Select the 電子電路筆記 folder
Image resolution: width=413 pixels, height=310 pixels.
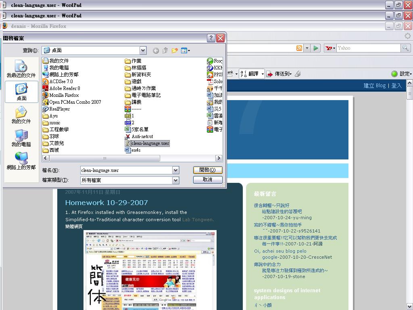click(x=142, y=95)
